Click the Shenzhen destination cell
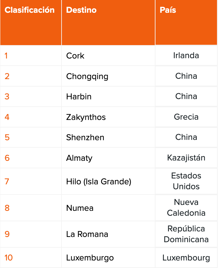Image resolution: width=218 pixels, height=268 pixels. (85, 138)
